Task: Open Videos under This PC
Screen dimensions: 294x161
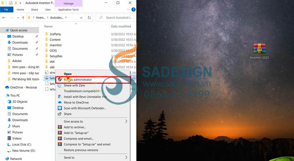Action: [17, 138]
